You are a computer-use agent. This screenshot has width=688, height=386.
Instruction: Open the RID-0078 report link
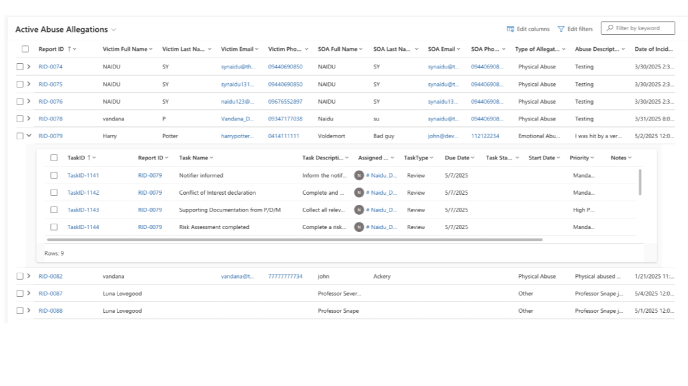50,119
